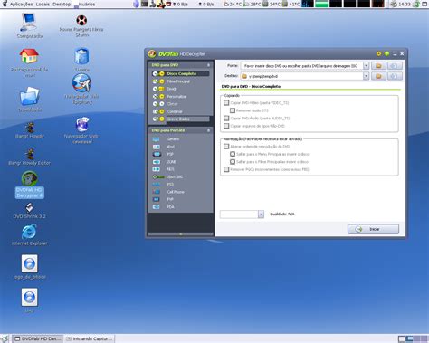Click the Iniciar button

tap(373, 229)
